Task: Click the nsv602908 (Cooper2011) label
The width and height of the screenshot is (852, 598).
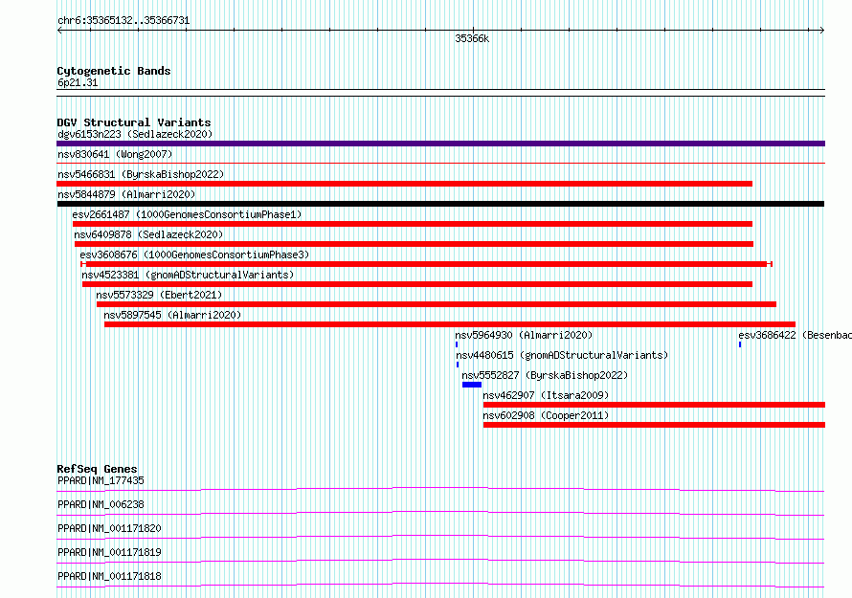Action: point(546,415)
